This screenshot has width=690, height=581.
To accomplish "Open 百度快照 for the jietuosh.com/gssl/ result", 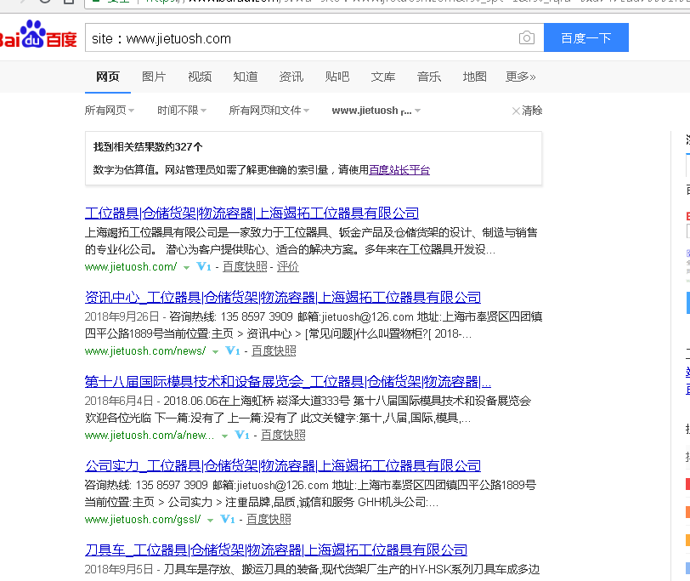I will [x=269, y=520].
